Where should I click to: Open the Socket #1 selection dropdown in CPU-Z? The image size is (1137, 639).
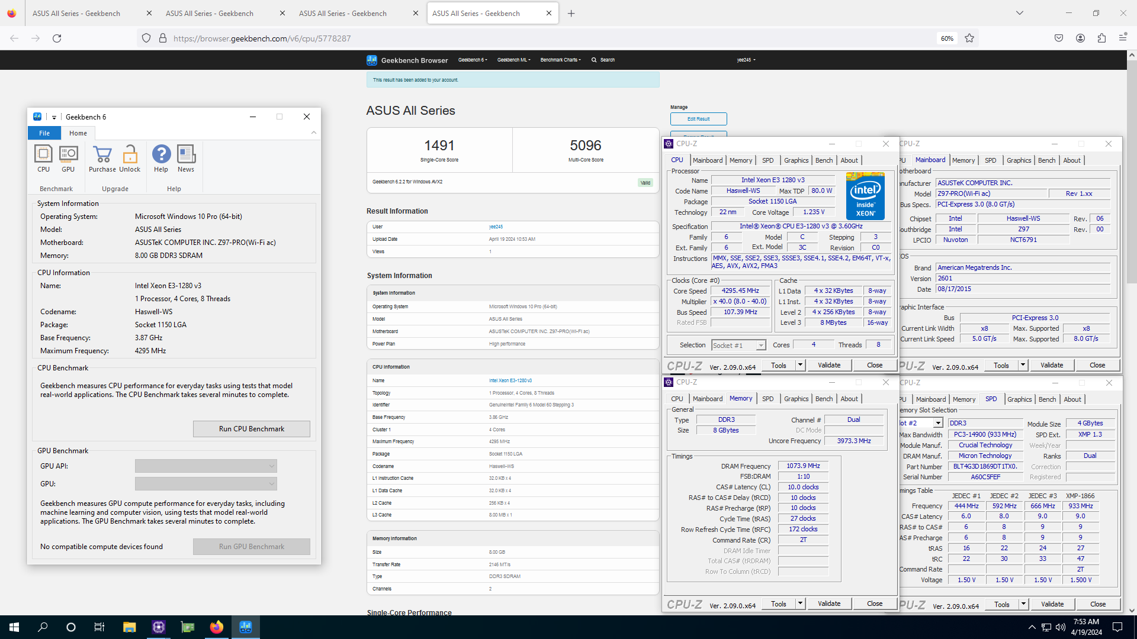coord(738,345)
